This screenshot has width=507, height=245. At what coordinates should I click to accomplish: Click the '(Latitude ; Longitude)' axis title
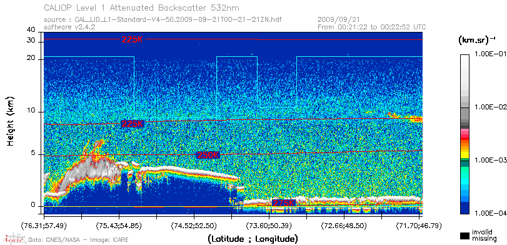coord(253,239)
